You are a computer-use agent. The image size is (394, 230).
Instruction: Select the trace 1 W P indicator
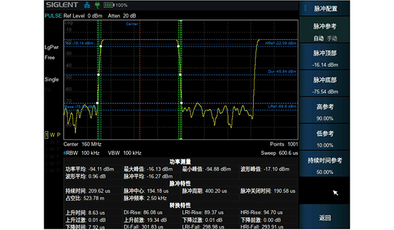(x=53, y=135)
